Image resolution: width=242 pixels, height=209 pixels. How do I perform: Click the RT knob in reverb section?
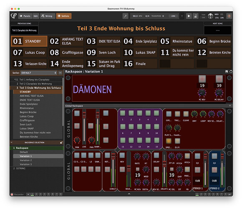146,157
